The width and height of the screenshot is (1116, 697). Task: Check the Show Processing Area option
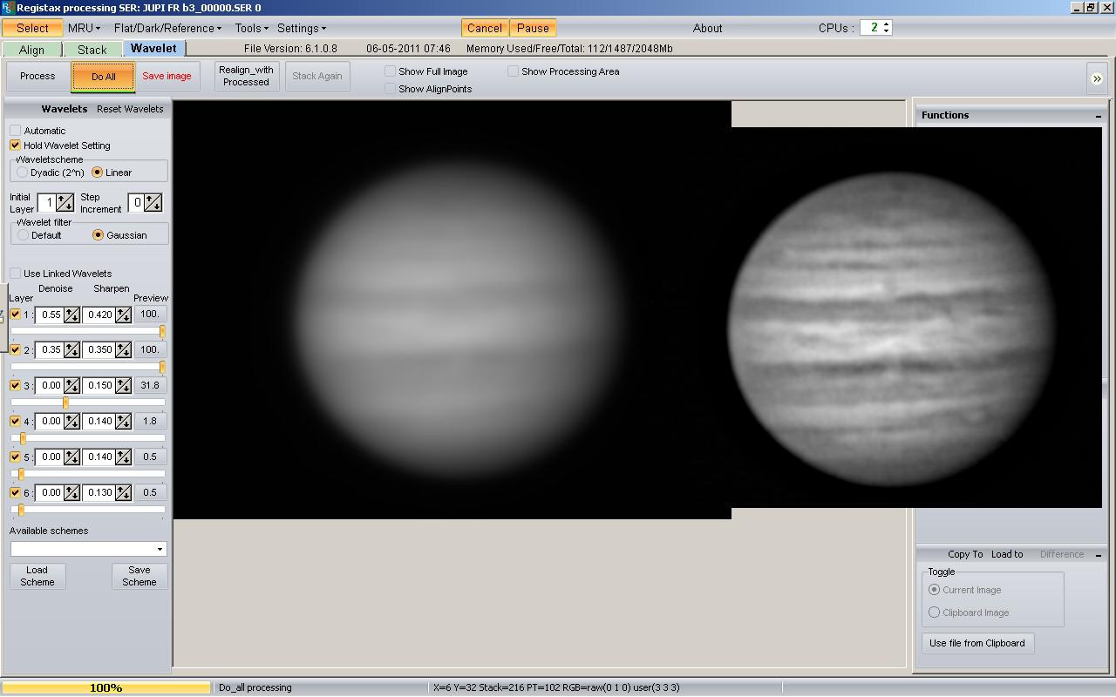pos(514,71)
